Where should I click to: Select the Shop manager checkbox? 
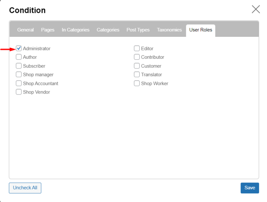click(x=19, y=74)
